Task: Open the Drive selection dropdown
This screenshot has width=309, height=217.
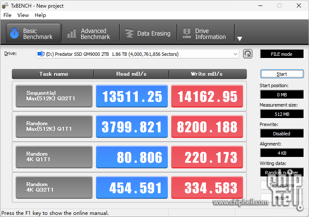Action: pyautogui.click(x=137, y=54)
